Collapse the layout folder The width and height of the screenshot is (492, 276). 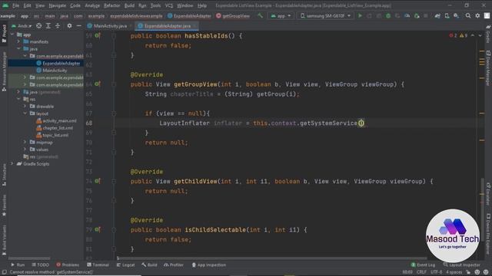coord(25,113)
